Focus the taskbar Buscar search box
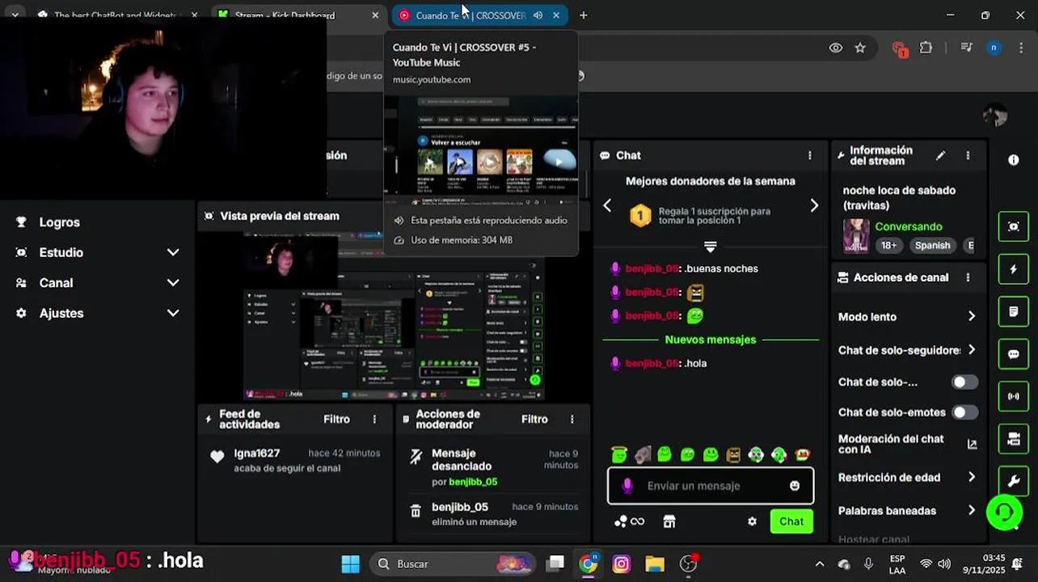Image resolution: width=1038 pixels, height=582 pixels. (453, 563)
